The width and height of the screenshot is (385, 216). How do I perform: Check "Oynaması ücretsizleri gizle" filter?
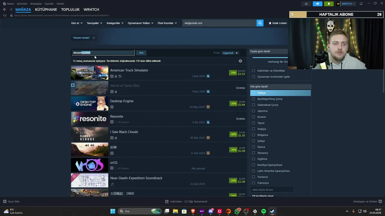pos(254,77)
